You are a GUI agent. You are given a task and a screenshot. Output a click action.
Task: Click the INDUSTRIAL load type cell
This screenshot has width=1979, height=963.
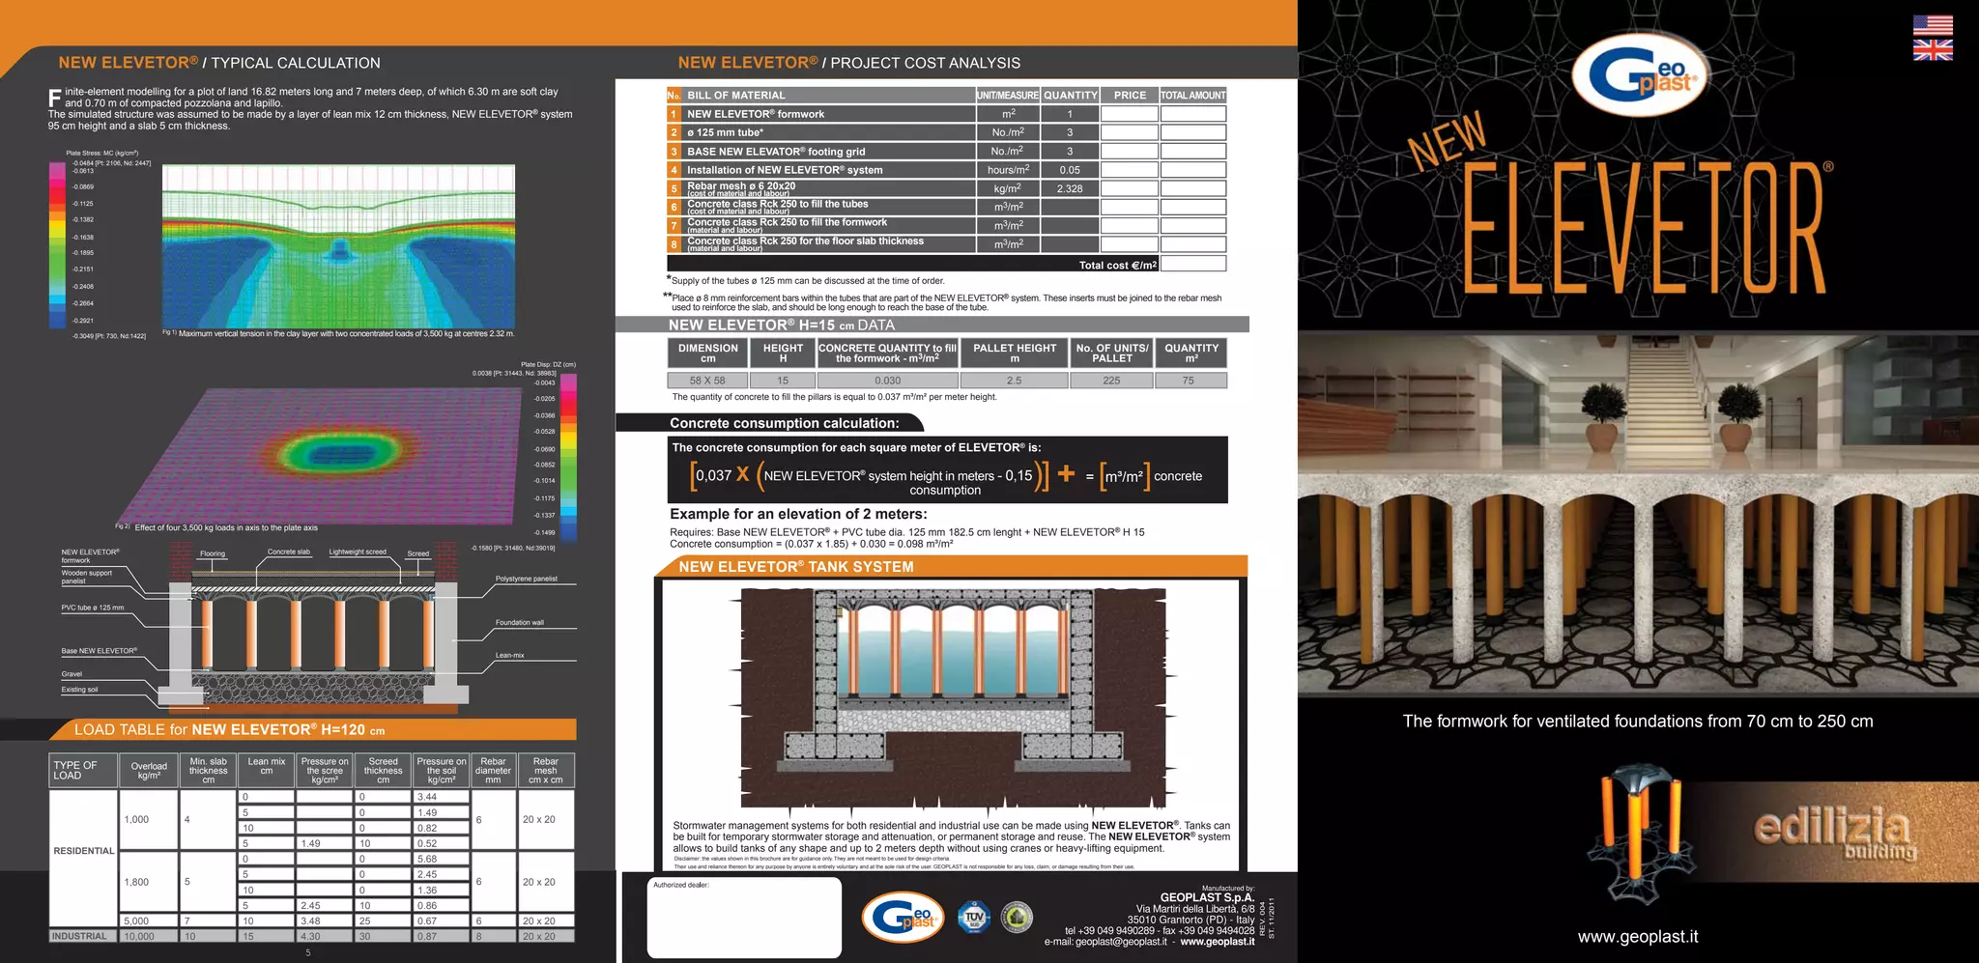tap(84, 936)
